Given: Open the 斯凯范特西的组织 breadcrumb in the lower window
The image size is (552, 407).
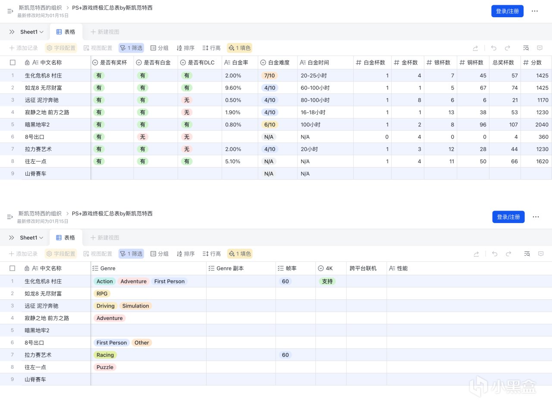Looking at the screenshot, I should click(x=40, y=214).
